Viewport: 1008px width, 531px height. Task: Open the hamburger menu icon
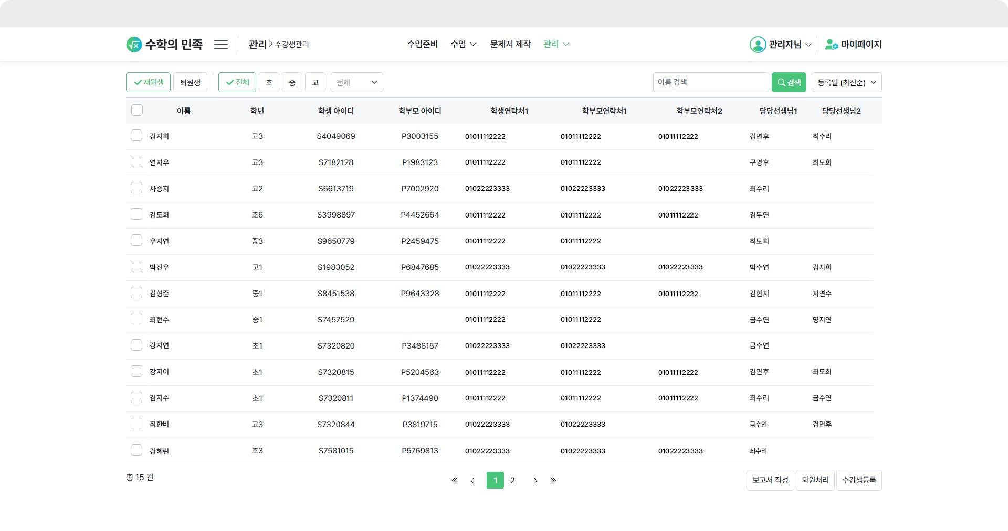click(x=221, y=45)
